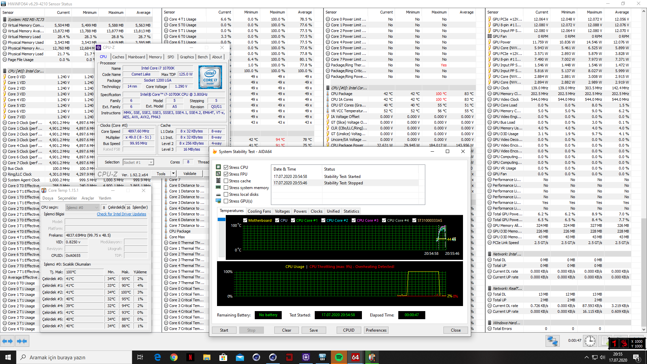Click AIDA64 Preferences button
The width and height of the screenshot is (647, 364).
coord(376,330)
